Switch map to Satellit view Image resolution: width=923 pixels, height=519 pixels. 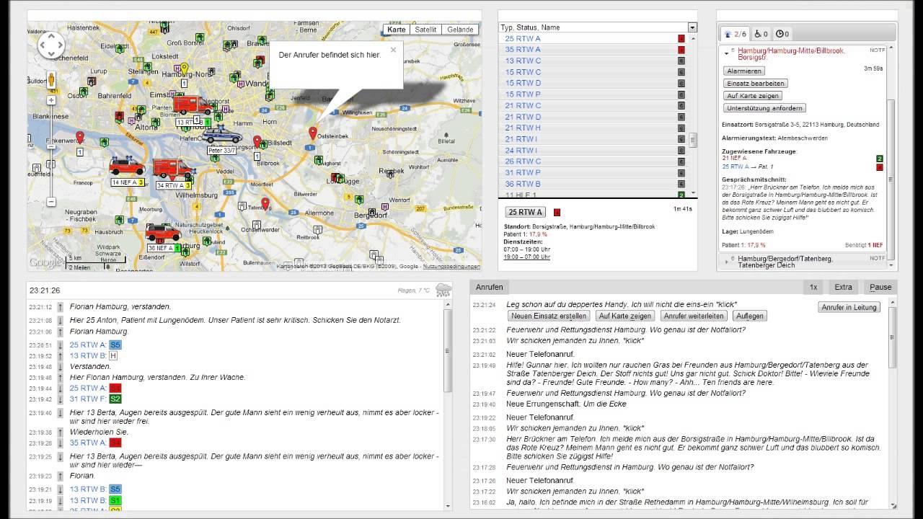point(425,30)
